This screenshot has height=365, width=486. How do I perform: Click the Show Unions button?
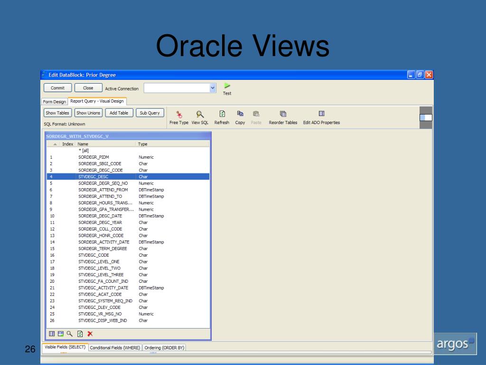88,113
